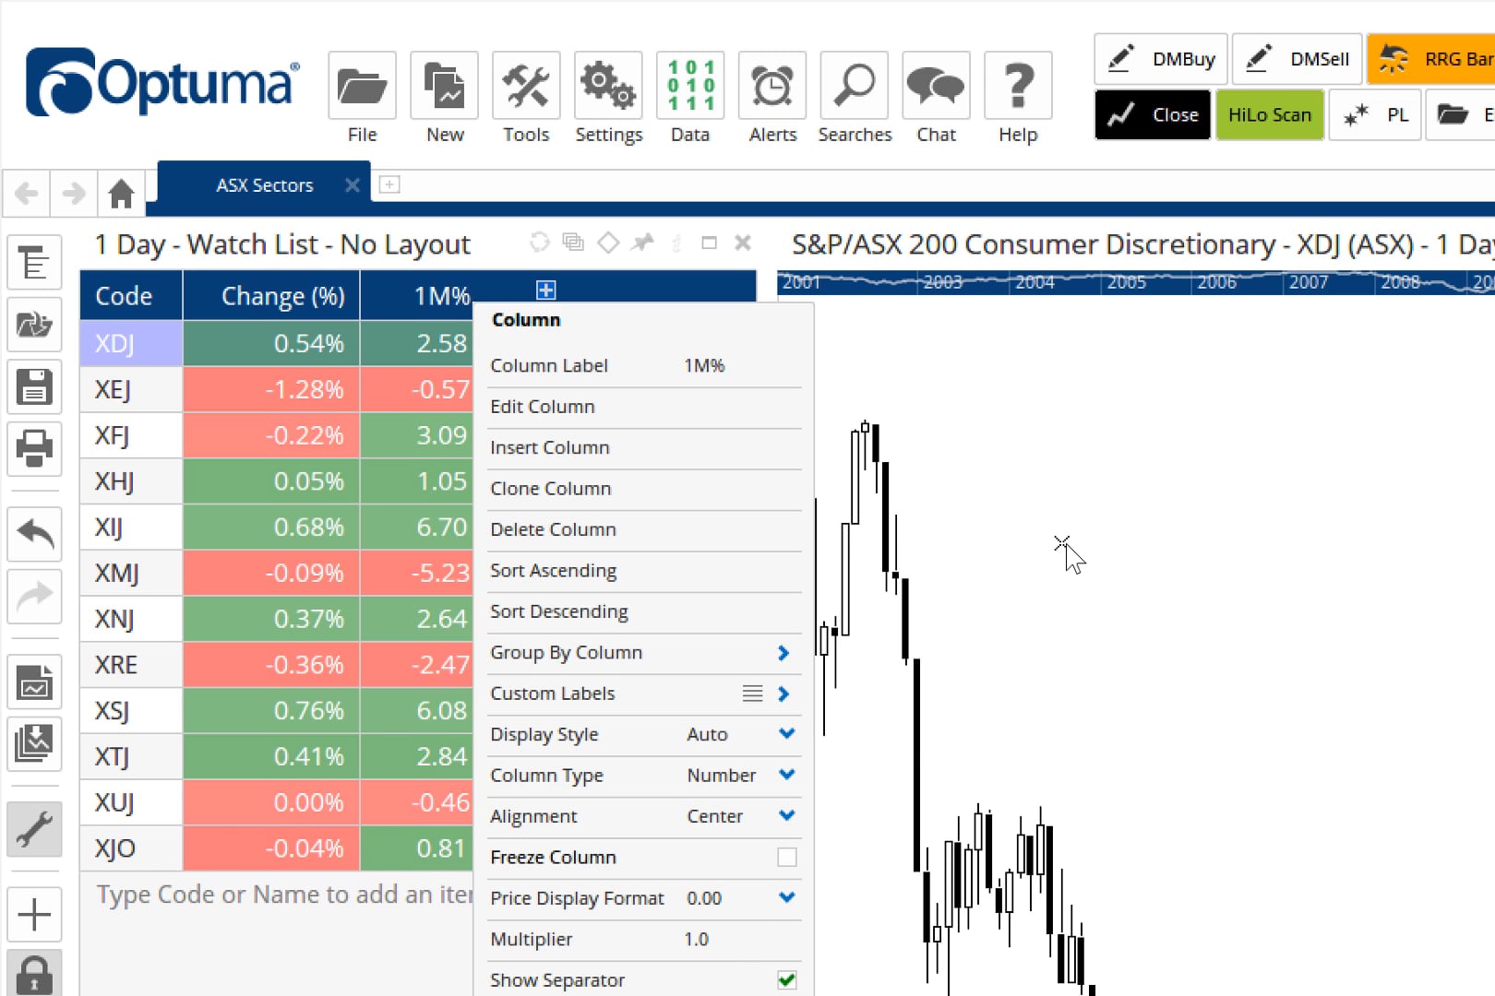1495x996 pixels.
Task: Click the print icon in left sidebar
Action: (x=34, y=448)
